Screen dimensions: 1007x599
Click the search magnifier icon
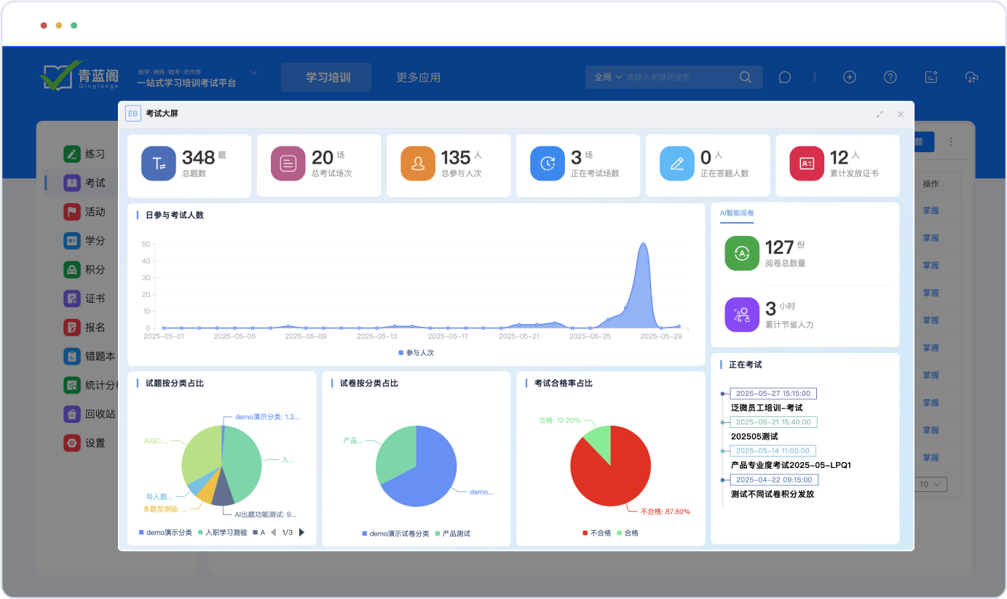pyautogui.click(x=745, y=77)
